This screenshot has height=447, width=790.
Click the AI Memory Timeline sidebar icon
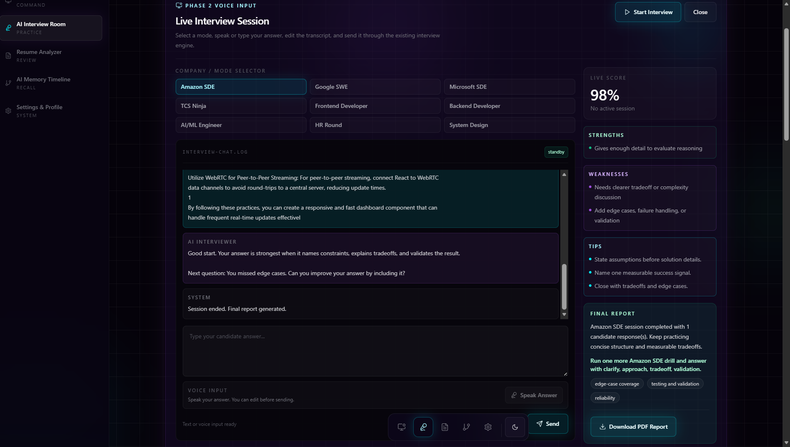click(8, 83)
